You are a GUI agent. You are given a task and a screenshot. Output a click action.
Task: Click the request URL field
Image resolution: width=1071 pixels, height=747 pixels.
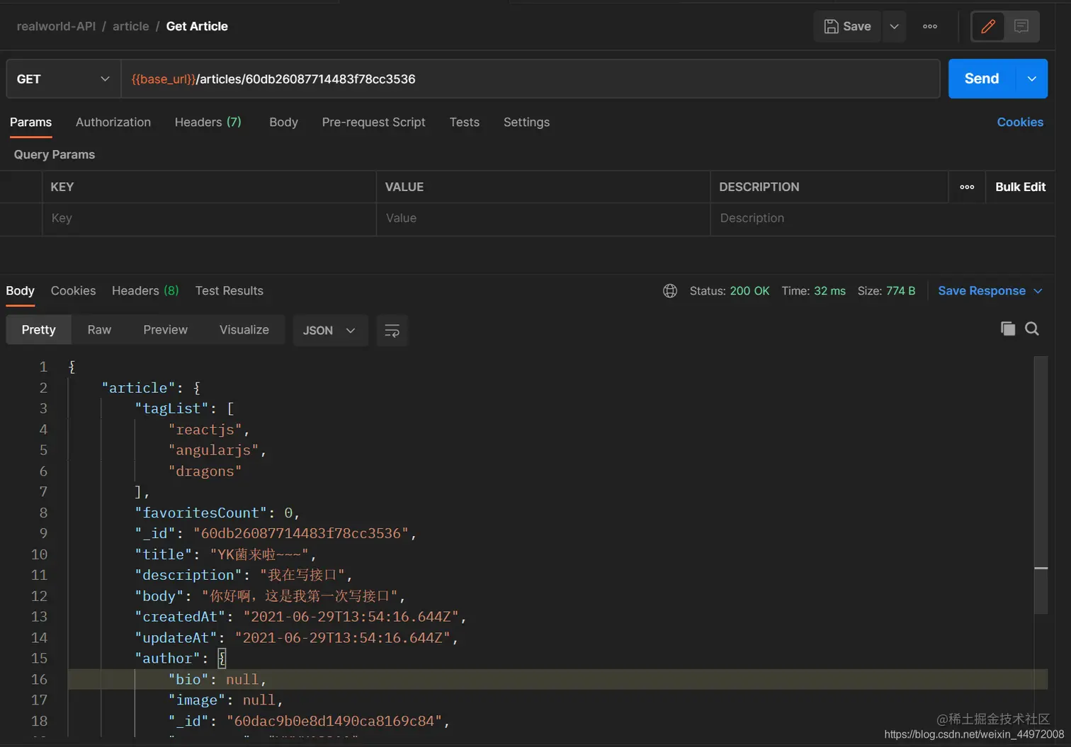point(531,79)
